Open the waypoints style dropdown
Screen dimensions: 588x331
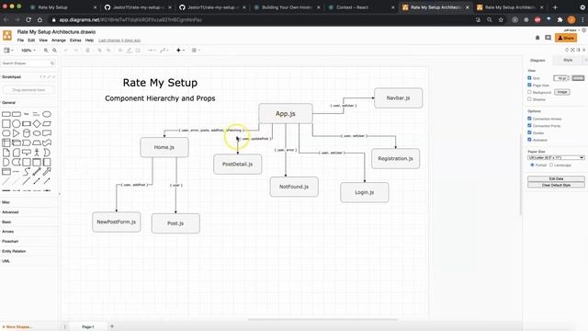(x=164, y=51)
